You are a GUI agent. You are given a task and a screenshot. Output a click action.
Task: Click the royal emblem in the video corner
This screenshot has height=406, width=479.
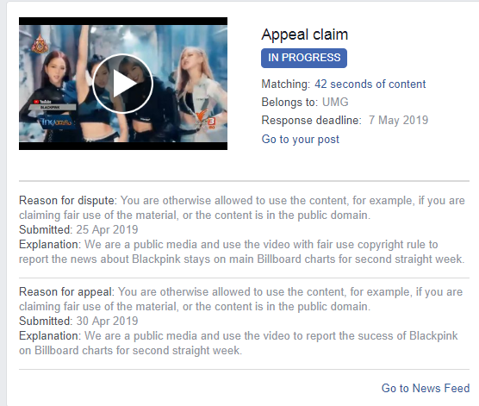(x=40, y=44)
